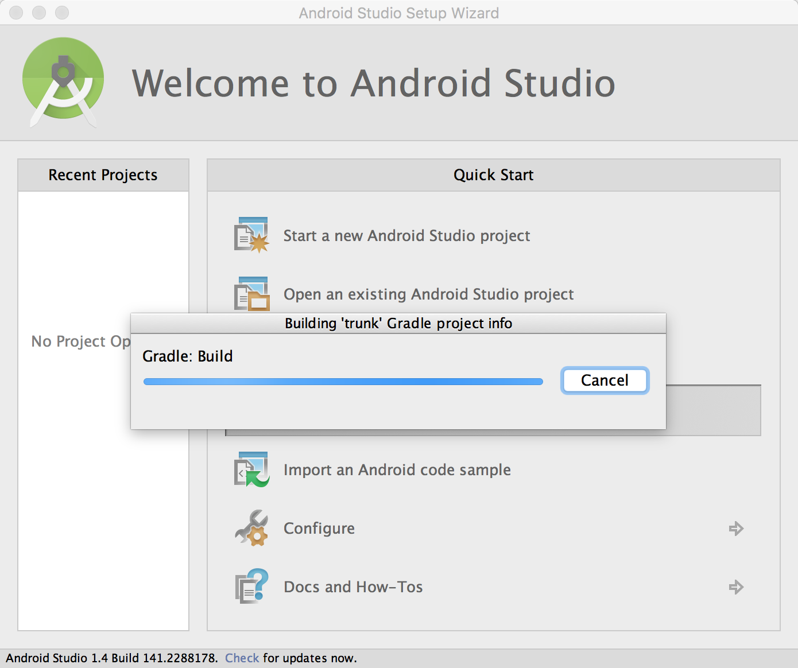798x668 pixels.
Task: Click the Gradle build progress bar
Action: pyautogui.click(x=343, y=382)
